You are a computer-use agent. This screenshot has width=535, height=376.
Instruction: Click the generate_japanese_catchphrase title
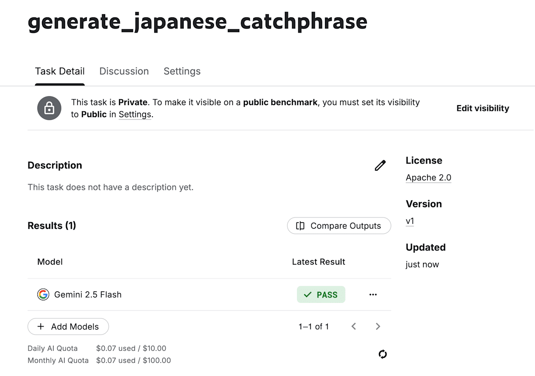pyautogui.click(x=198, y=22)
